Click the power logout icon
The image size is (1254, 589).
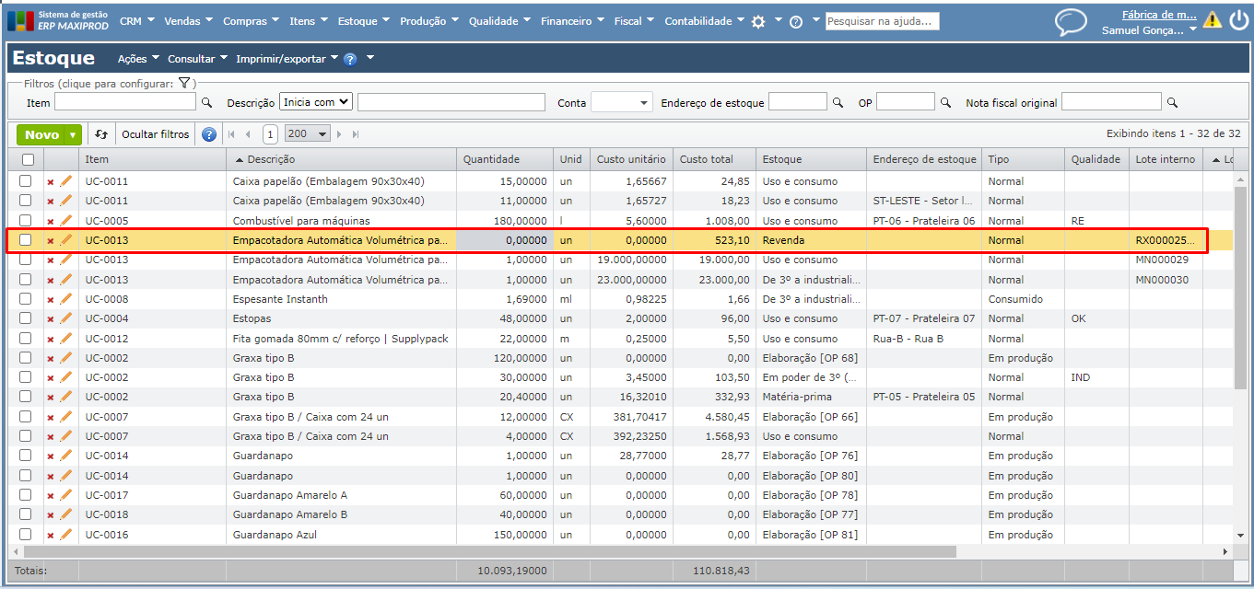1238,20
